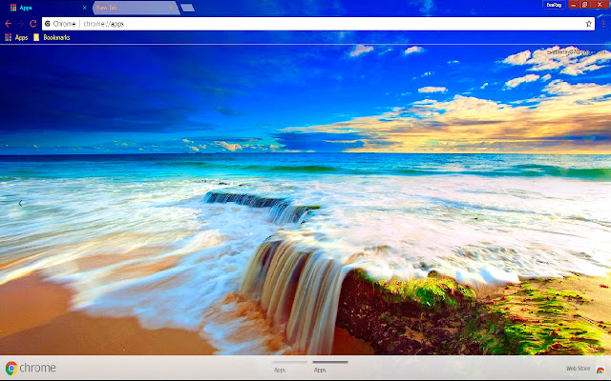The image size is (611, 381).
Task: View site info via Chrome icon in address bar
Action: (48, 24)
